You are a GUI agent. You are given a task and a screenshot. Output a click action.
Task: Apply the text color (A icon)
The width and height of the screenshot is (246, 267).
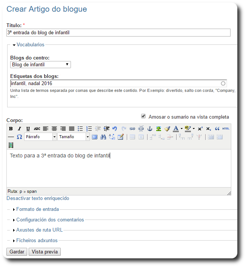(176, 129)
